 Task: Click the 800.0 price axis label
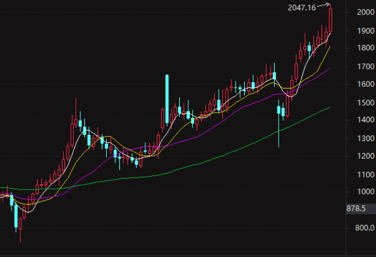click(365, 227)
